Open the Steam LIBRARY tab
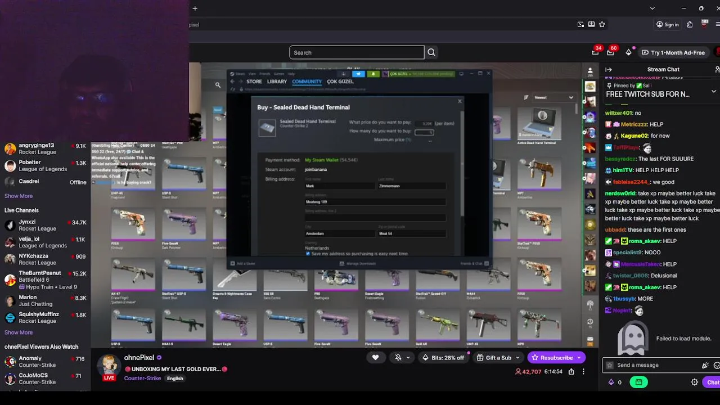Screen dimensions: 720x405 277,82
